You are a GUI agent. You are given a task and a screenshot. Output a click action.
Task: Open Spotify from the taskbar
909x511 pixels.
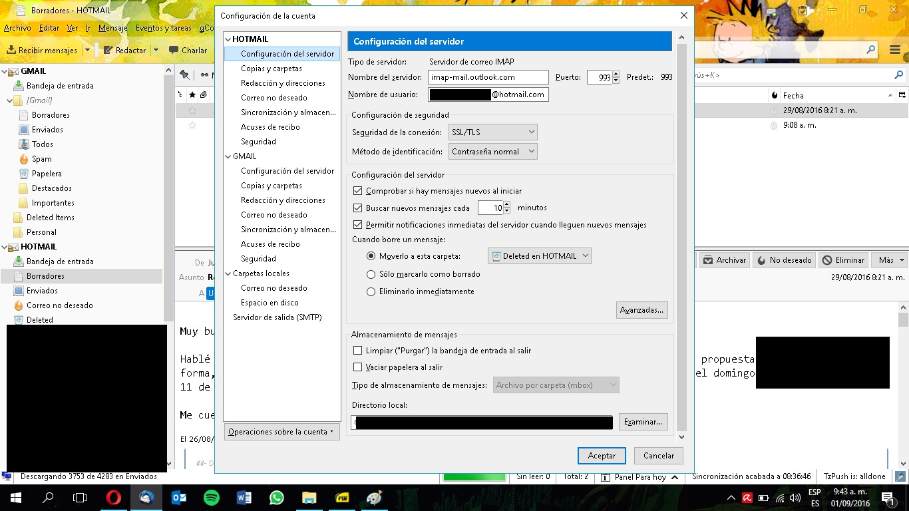[212, 498]
